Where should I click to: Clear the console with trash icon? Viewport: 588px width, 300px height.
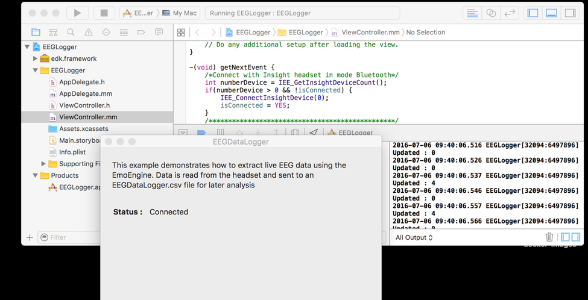click(549, 237)
